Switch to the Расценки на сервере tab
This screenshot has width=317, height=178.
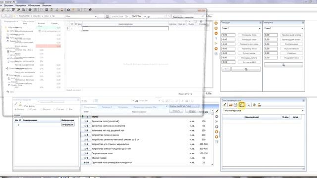145,107
